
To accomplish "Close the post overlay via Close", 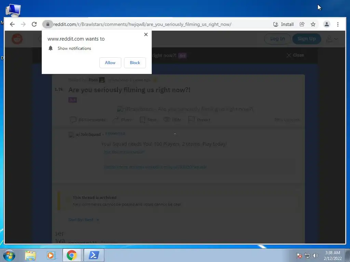I will point(295,55).
